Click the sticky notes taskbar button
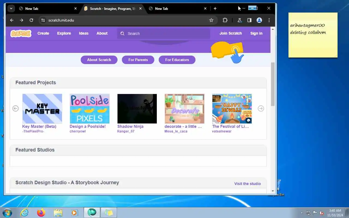Viewport: 349px width, 218px height. [109, 213]
